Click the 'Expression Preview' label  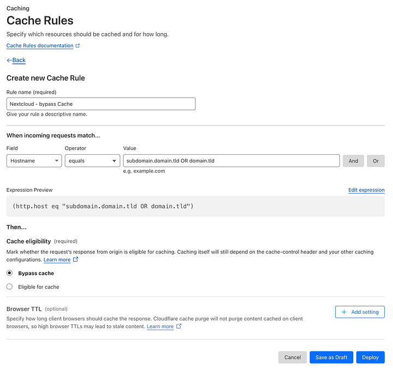(x=29, y=190)
